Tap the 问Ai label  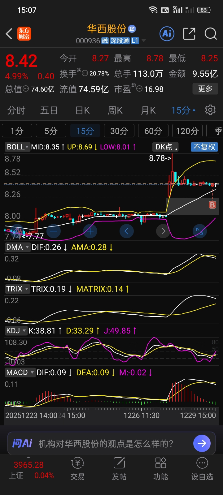pos(22,443)
